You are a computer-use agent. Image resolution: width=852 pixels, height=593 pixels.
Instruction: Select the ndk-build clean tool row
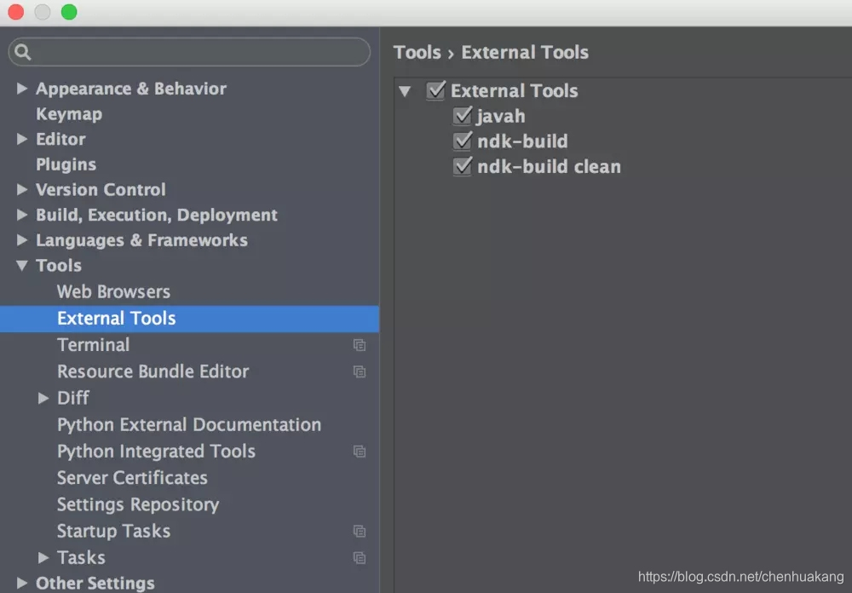549,166
